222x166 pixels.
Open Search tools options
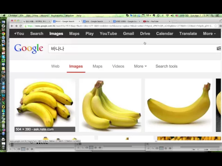click(166, 66)
